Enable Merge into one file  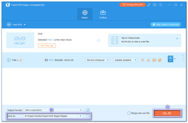click(129, 113)
